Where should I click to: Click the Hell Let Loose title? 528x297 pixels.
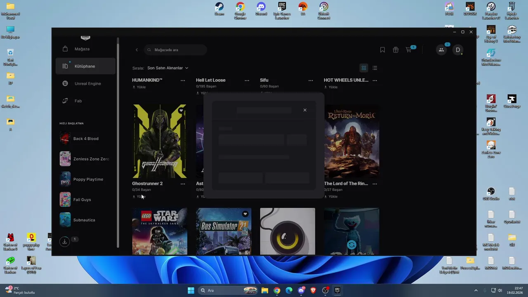(x=211, y=80)
